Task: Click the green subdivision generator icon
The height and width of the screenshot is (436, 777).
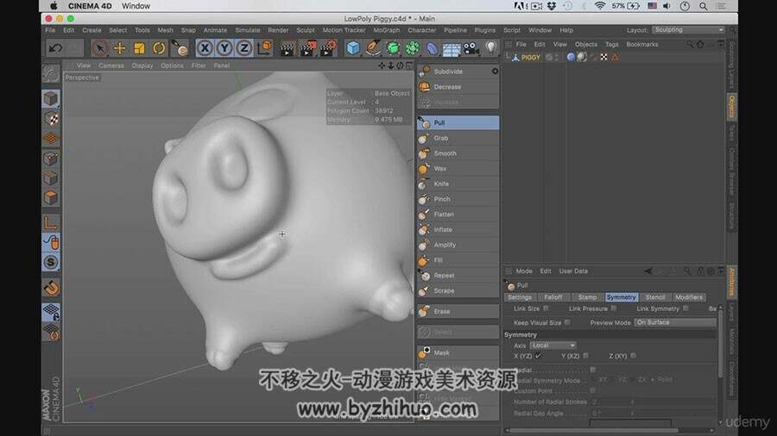Action: tap(393, 48)
